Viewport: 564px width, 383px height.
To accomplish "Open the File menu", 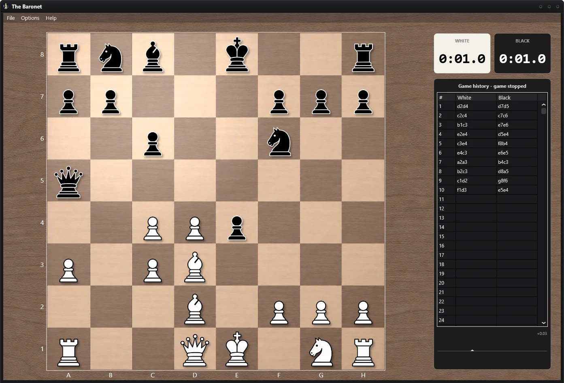I will [11, 18].
